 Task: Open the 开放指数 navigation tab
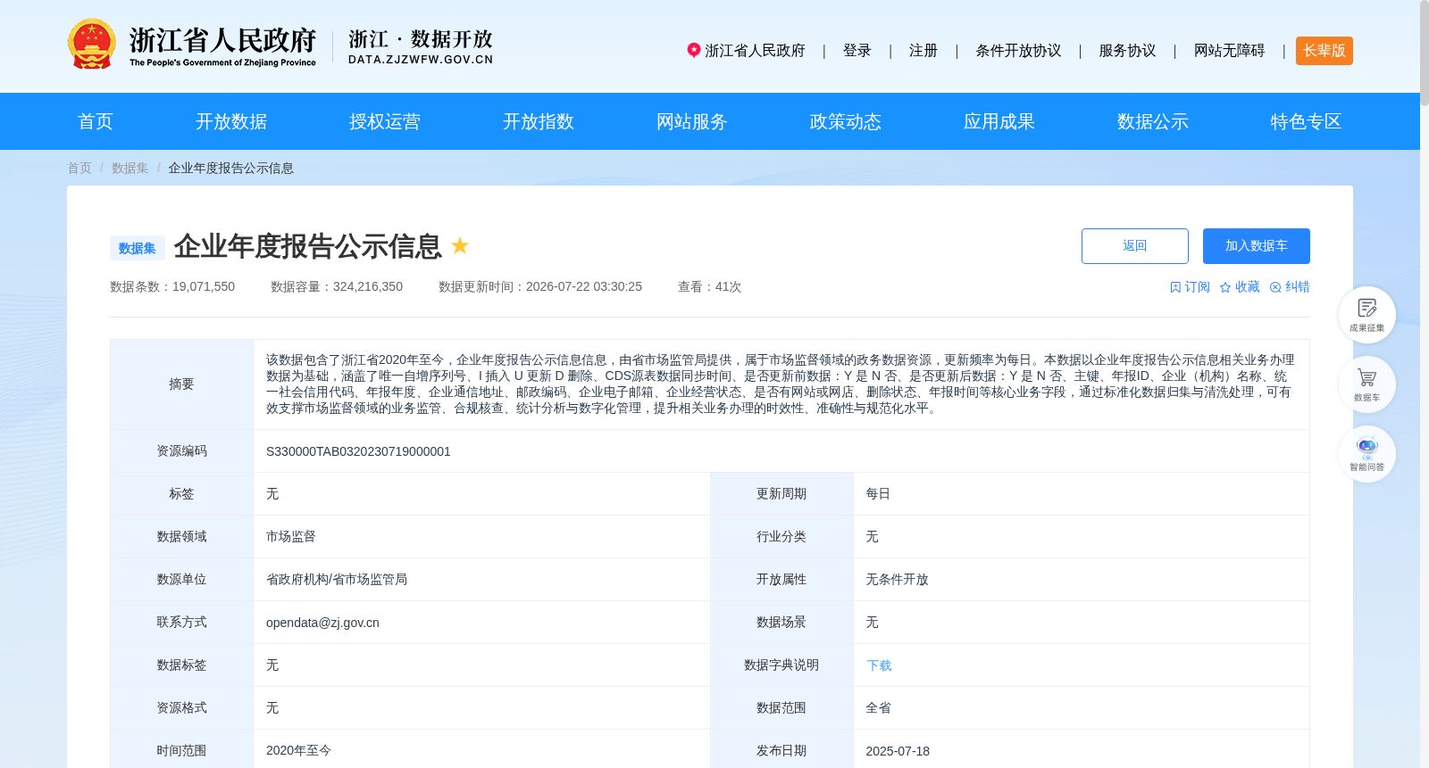tap(539, 121)
